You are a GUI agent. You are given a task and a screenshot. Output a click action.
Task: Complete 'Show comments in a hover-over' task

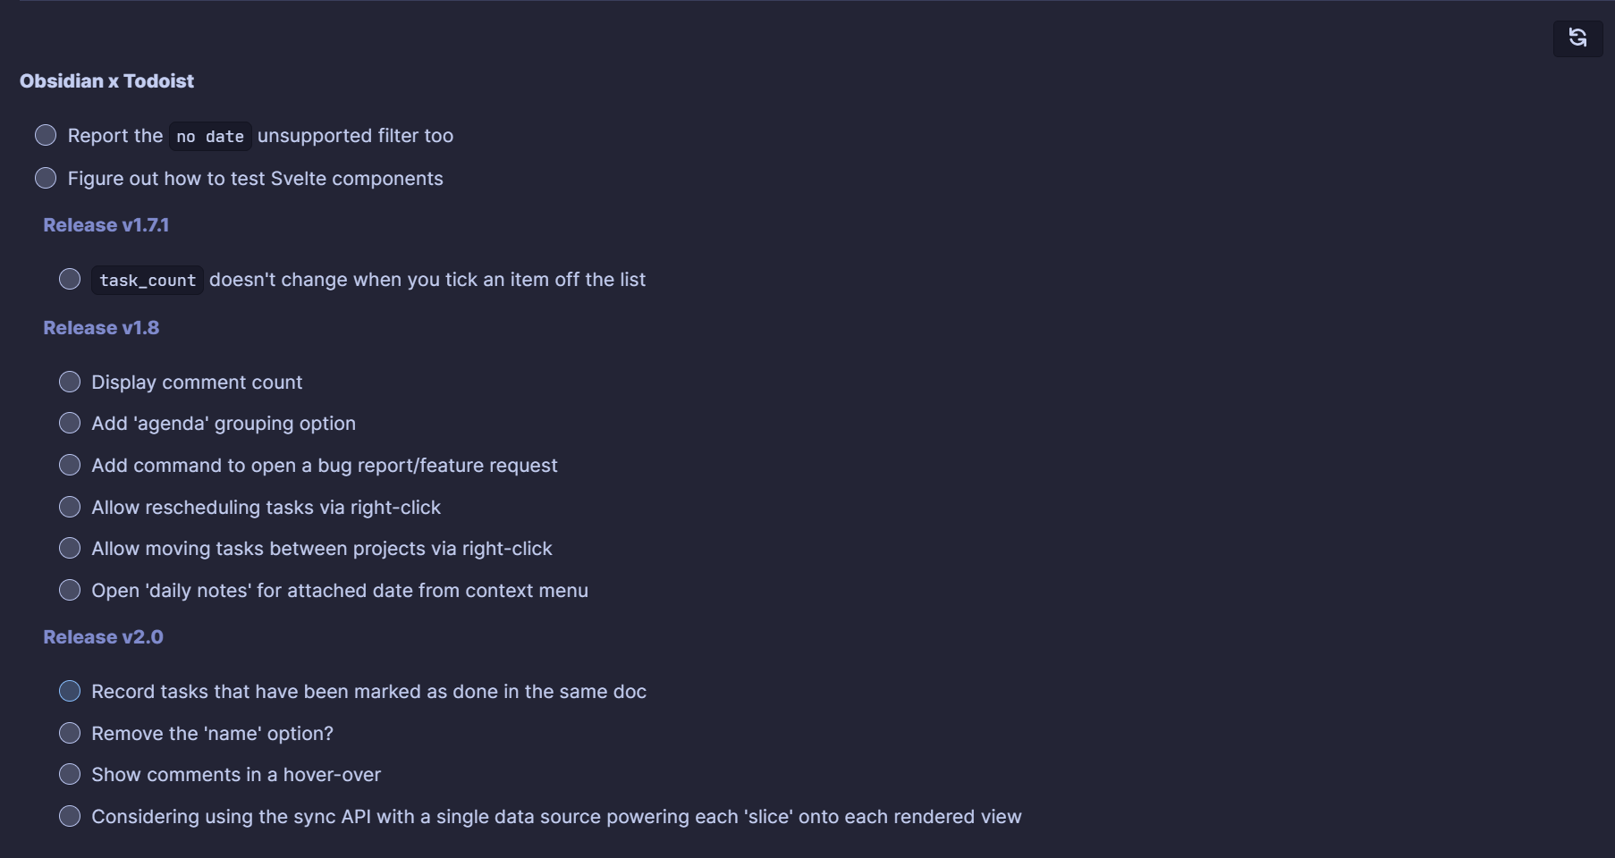tap(70, 774)
